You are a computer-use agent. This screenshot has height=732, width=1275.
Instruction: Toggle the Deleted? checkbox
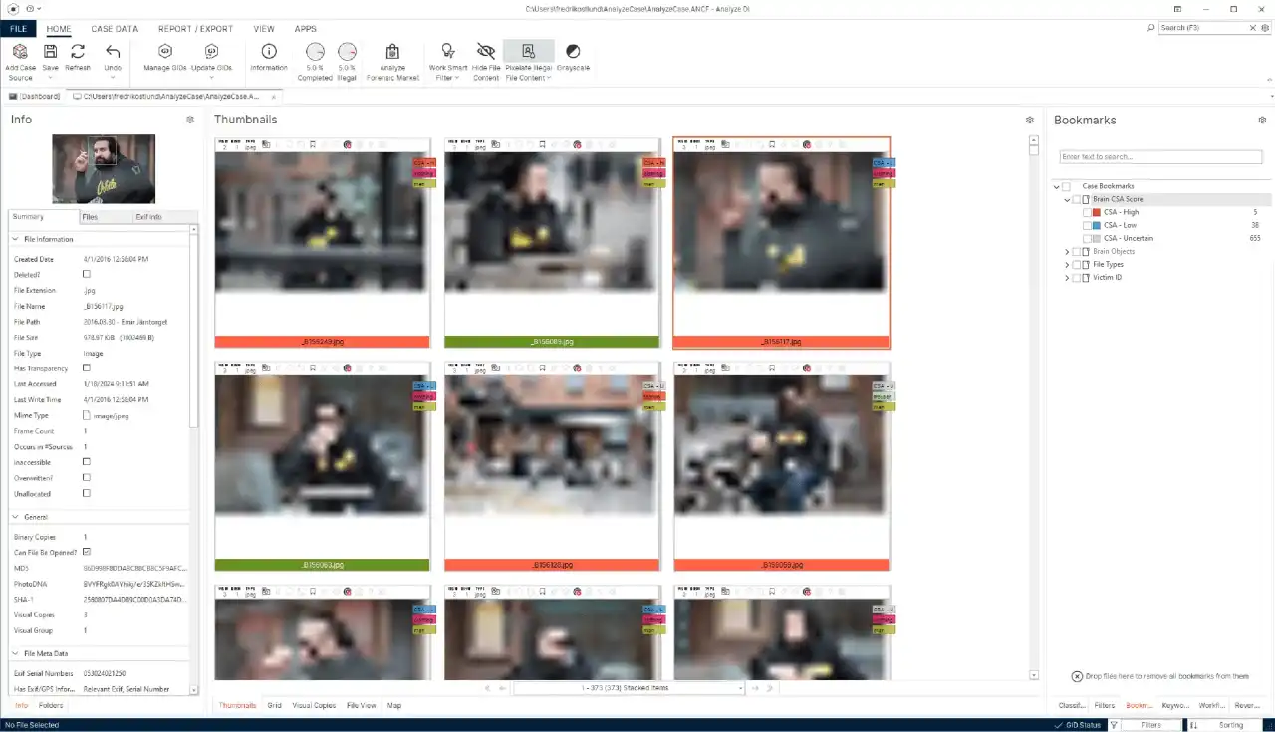click(x=87, y=274)
